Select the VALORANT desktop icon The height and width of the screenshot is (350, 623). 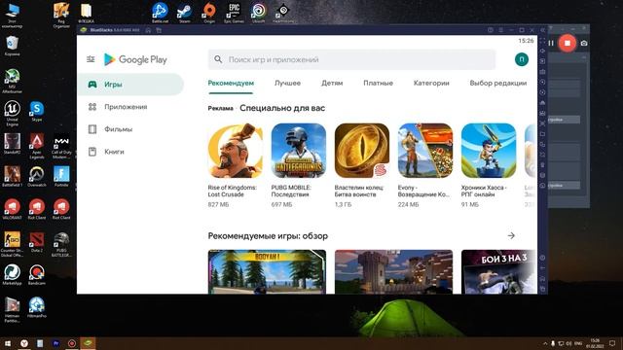click(x=13, y=209)
